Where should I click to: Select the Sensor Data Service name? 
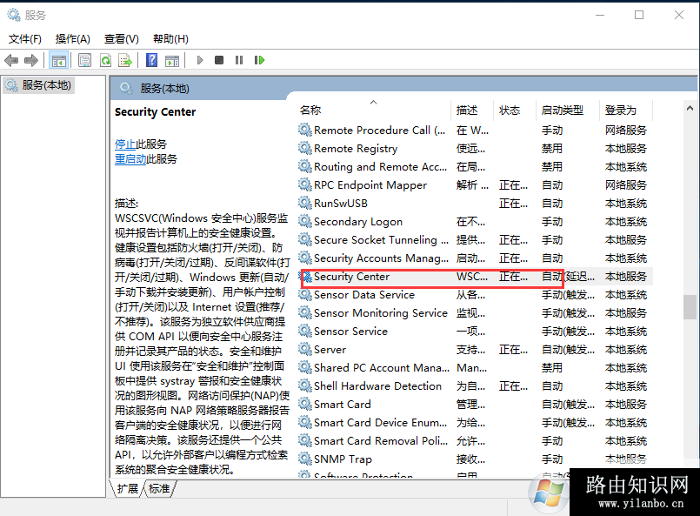(x=364, y=295)
